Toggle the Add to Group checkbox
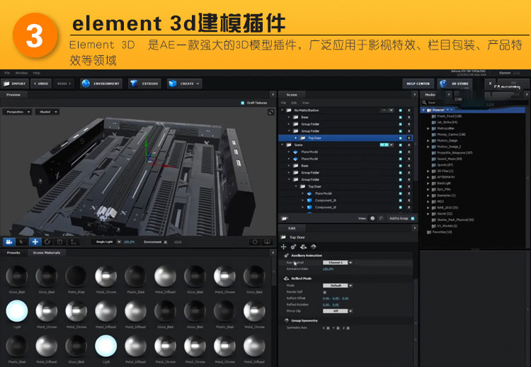The width and height of the screenshot is (531, 367). [x=413, y=219]
